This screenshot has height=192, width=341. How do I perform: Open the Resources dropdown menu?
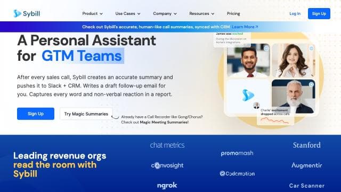pos(201,13)
